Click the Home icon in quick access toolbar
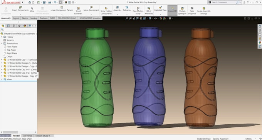Screen dimensions: 262x140 click(30, 2)
